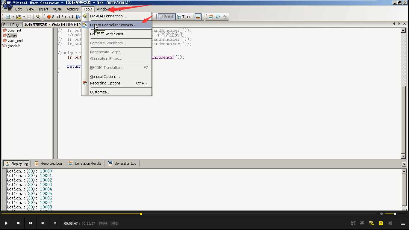This screenshot has width=409, height=230.
Task: Click the next document tab arrow
Action: pyautogui.click(x=399, y=24)
